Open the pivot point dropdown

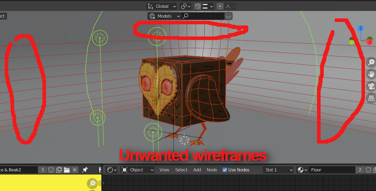tap(185, 6)
